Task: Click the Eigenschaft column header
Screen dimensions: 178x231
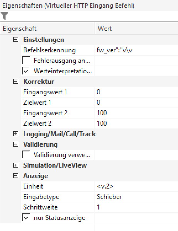Action: pyautogui.click(x=48, y=29)
